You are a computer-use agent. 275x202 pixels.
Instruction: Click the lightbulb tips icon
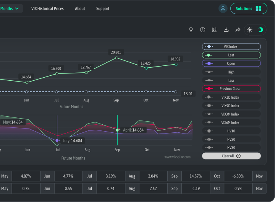click(x=191, y=30)
